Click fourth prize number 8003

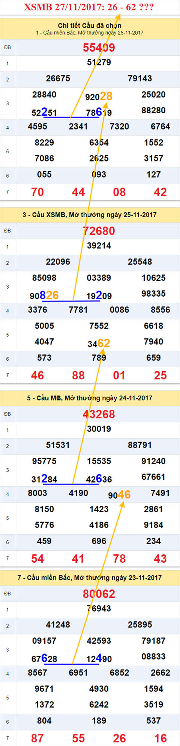point(37,493)
